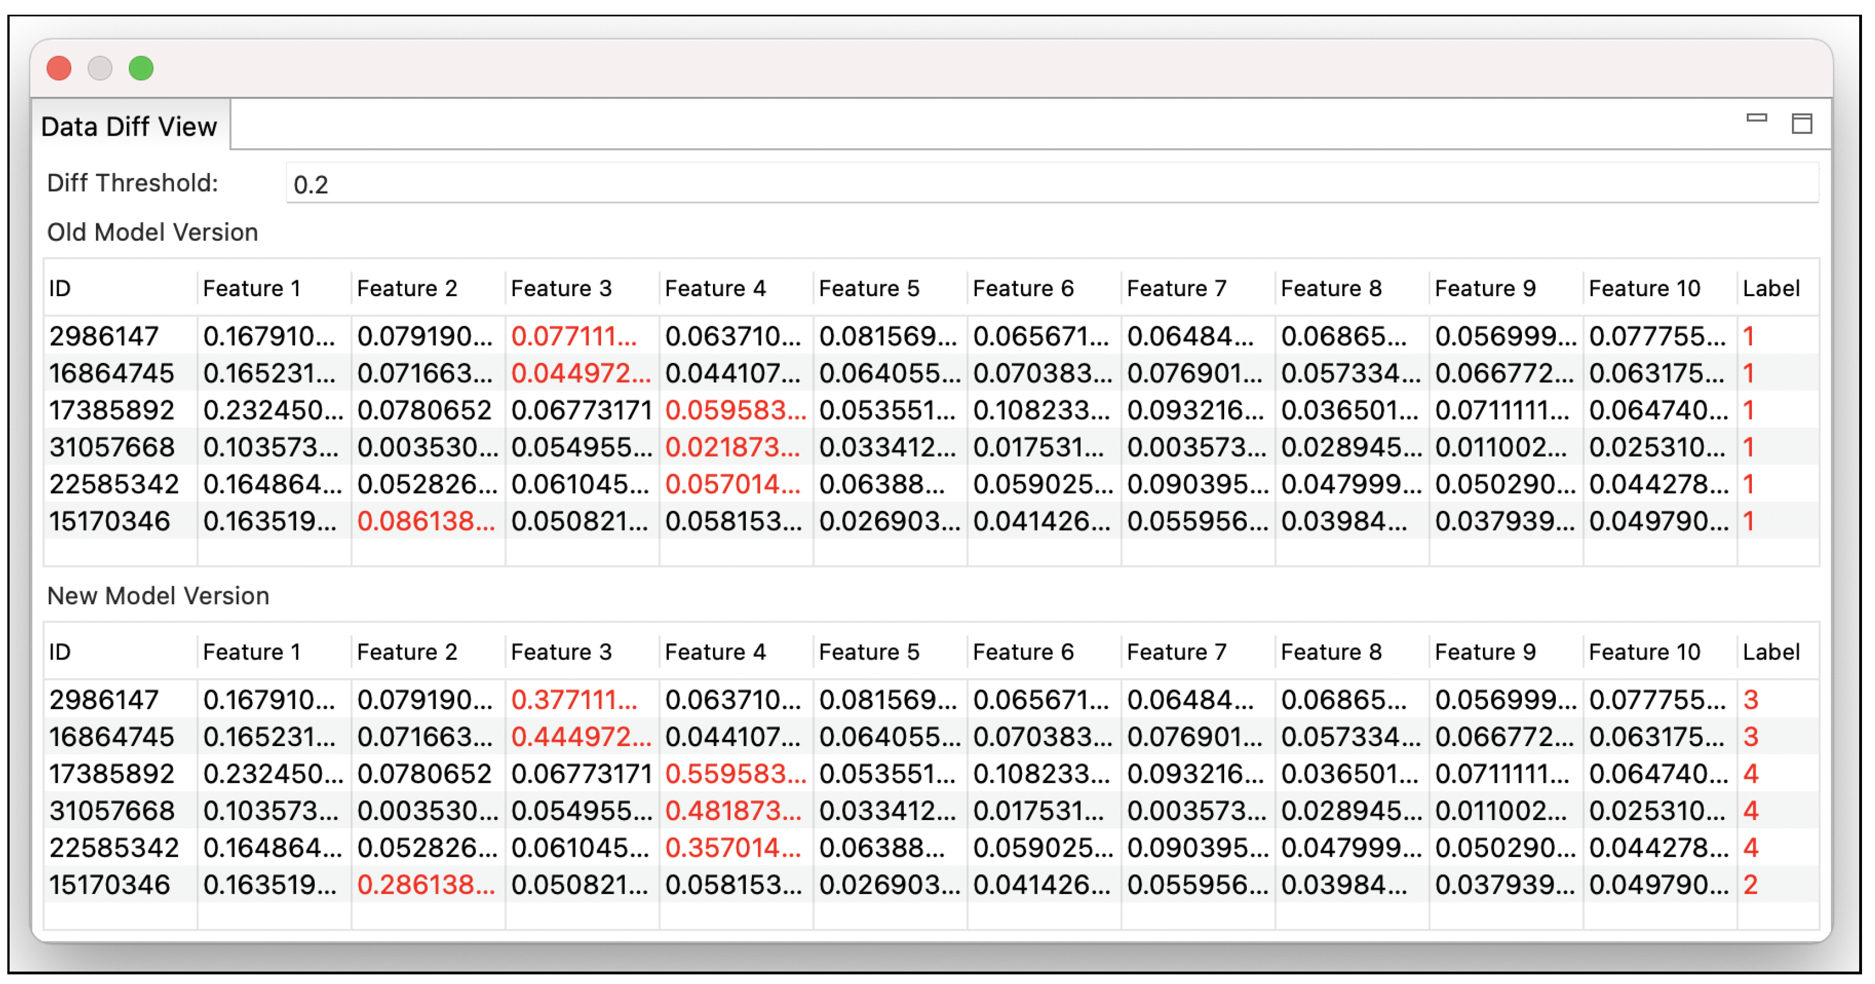Click the red close window button
Viewport: 1875px width, 984px height.
(59, 68)
